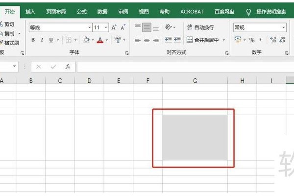Click the Borders icon
This screenshot has width=294, height=196.
coord(69,40)
